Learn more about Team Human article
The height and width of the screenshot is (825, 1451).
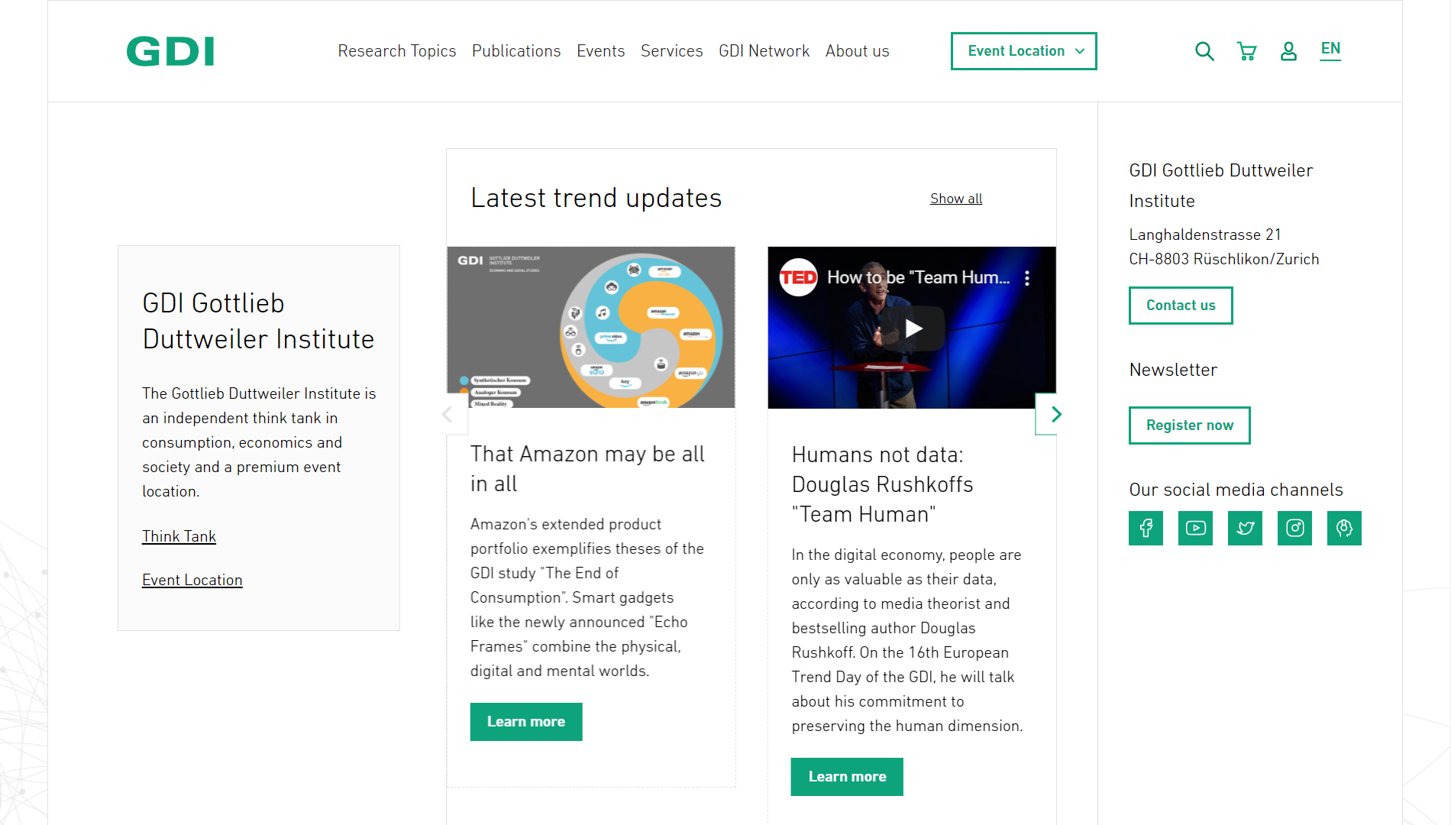[x=847, y=777]
